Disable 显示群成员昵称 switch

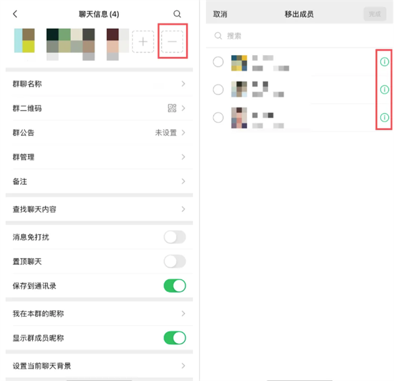[175, 338]
